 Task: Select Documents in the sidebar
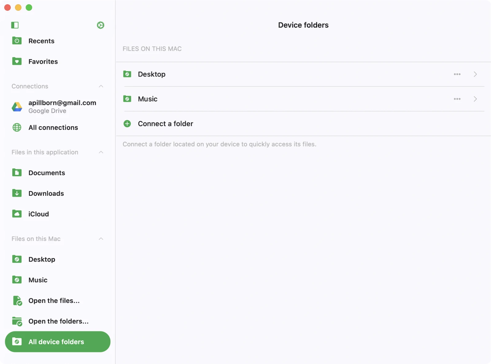[x=47, y=173]
